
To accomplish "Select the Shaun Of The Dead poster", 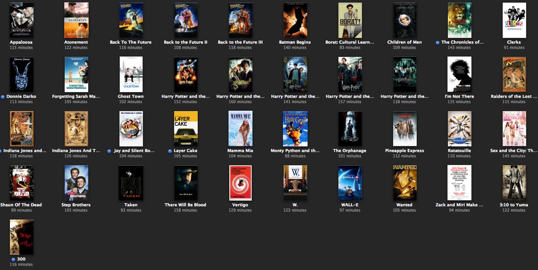I will pyautogui.click(x=22, y=182).
